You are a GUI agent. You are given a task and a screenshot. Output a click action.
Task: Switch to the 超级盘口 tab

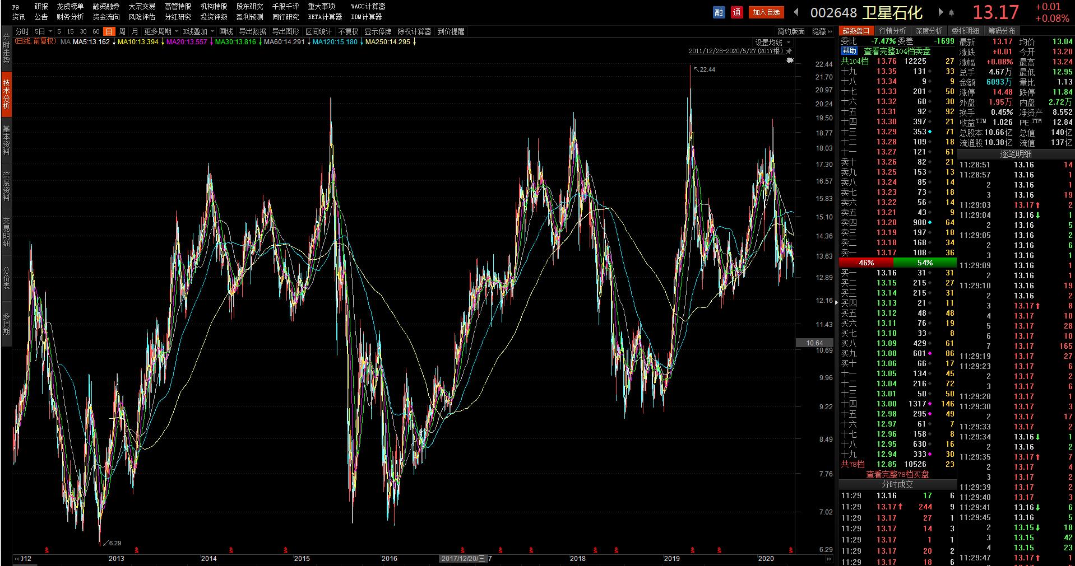[856, 31]
